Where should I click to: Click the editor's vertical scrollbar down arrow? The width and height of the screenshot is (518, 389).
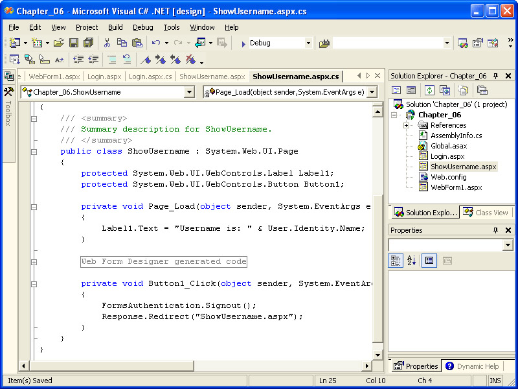click(x=378, y=355)
